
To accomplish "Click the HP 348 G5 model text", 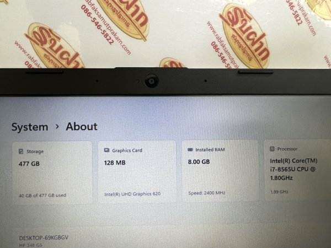I will (30, 245).
